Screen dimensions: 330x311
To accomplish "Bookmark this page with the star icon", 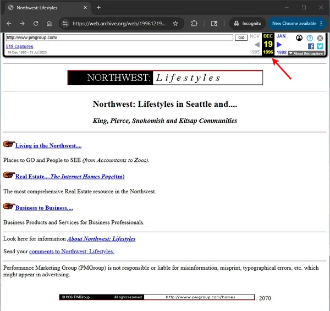I will click(175, 23).
